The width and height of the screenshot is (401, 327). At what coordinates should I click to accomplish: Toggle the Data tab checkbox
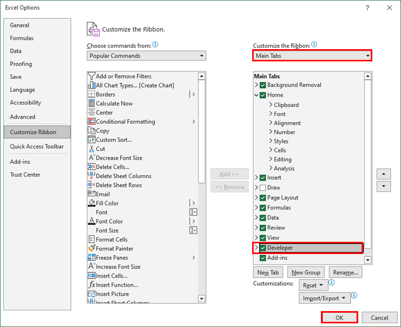[263, 218]
